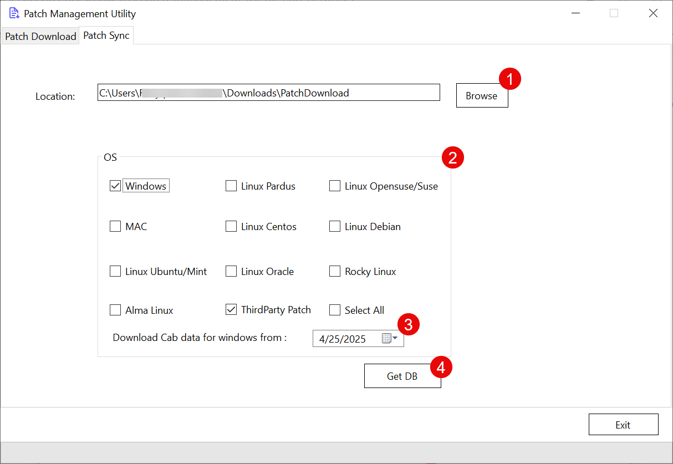Select the Alma Linux checkbox
Image resolution: width=673 pixels, height=464 pixels.
coord(115,310)
